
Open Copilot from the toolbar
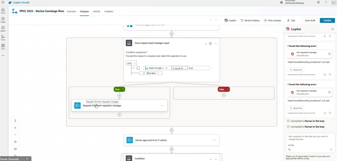230,20
